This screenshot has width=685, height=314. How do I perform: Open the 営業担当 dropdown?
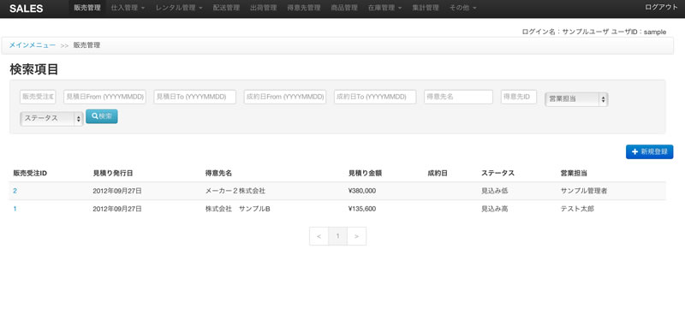pos(576,99)
